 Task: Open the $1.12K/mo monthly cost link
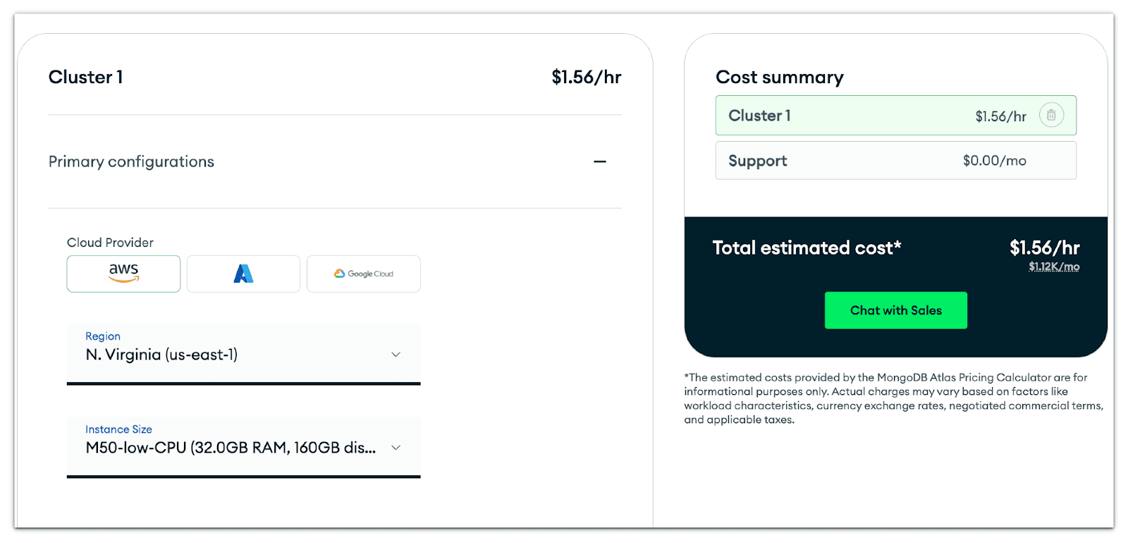[1053, 267]
